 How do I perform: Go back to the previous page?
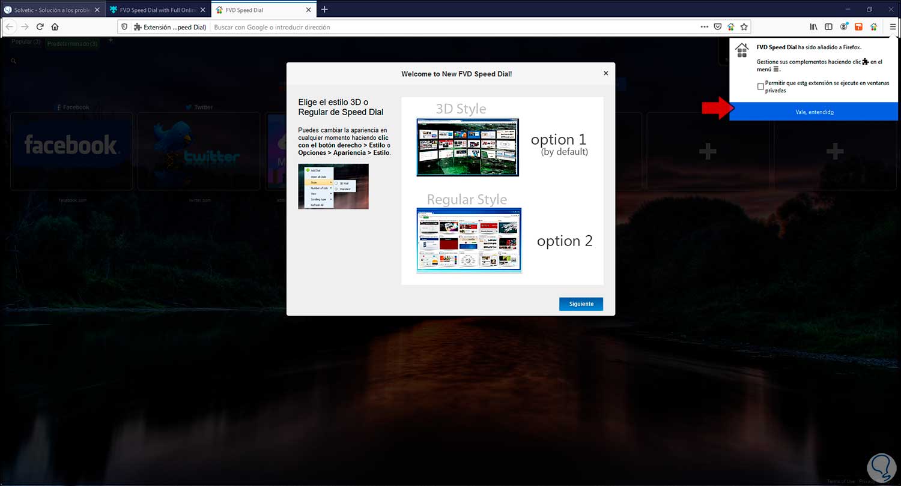pyautogui.click(x=10, y=27)
